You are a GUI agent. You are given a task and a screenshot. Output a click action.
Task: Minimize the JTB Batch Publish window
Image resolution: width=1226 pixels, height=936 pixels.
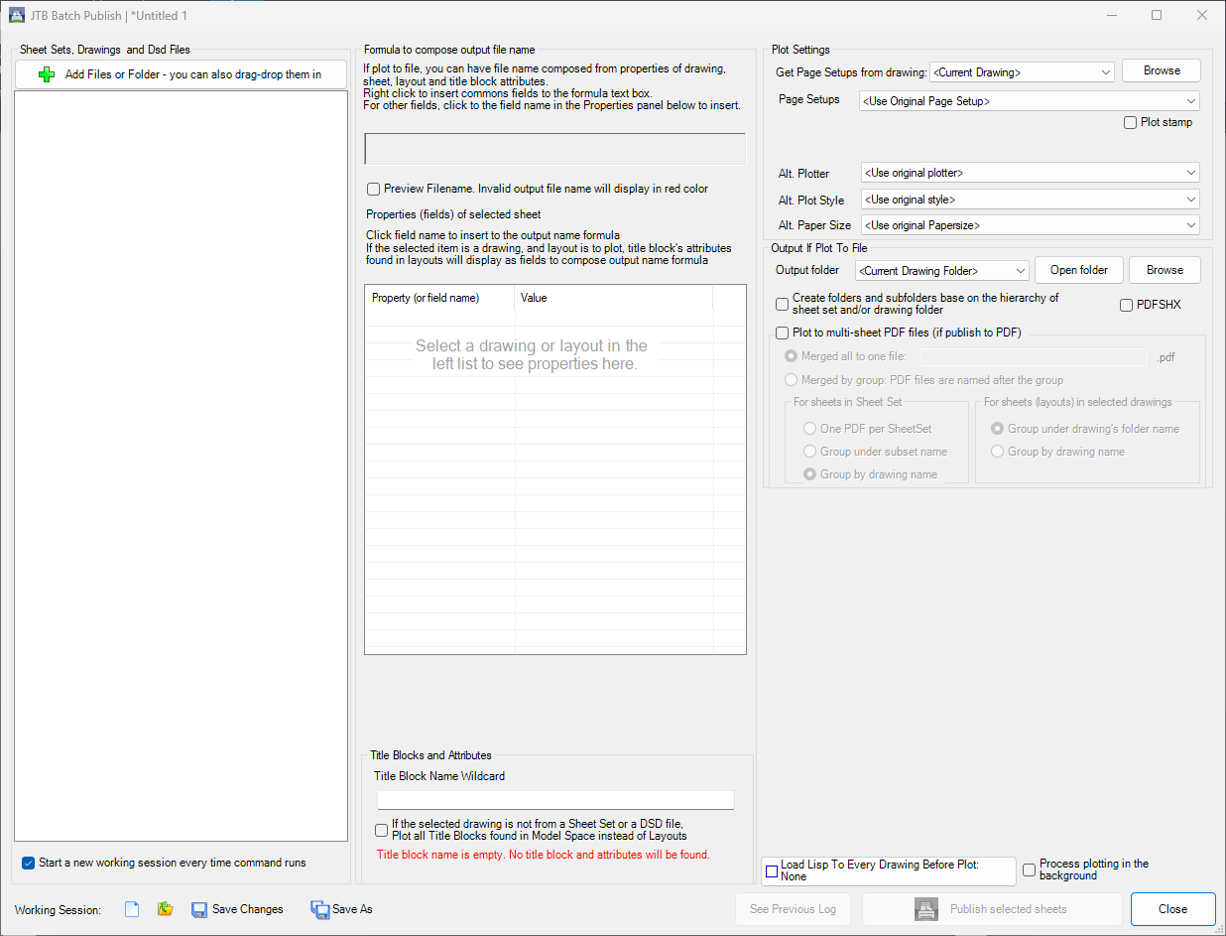(1111, 15)
